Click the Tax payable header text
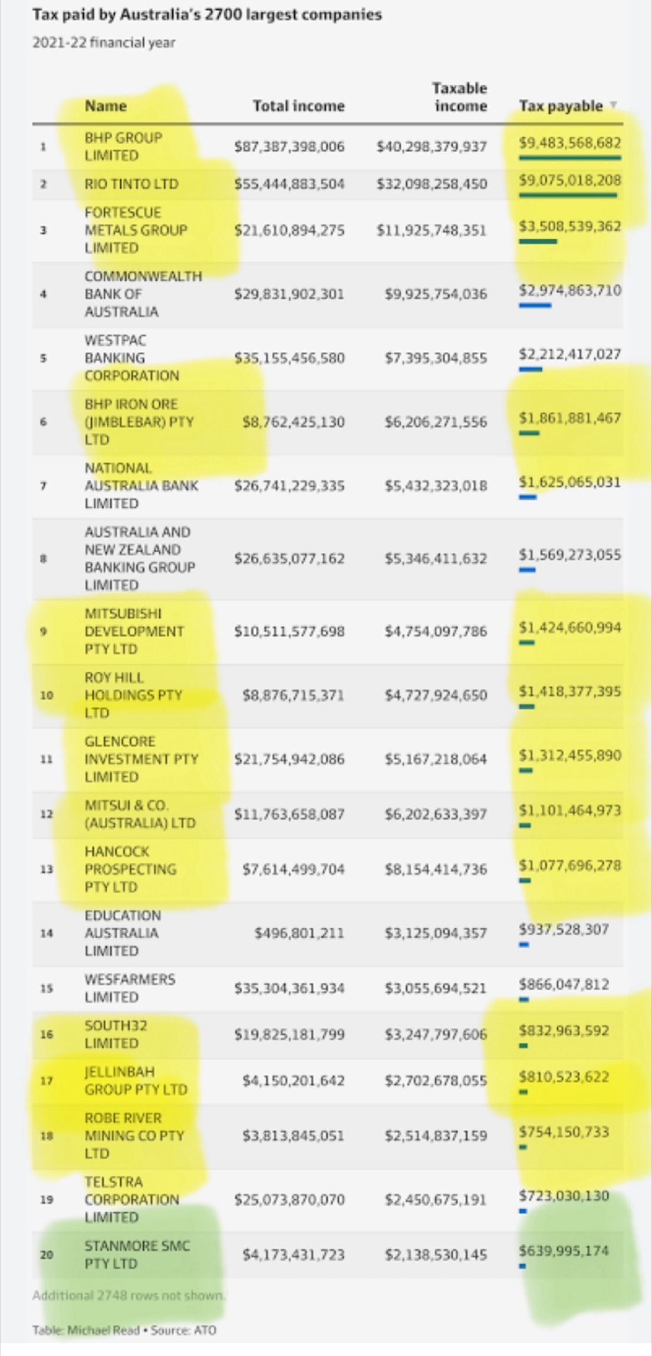652x1356 pixels. pyautogui.click(x=560, y=106)
